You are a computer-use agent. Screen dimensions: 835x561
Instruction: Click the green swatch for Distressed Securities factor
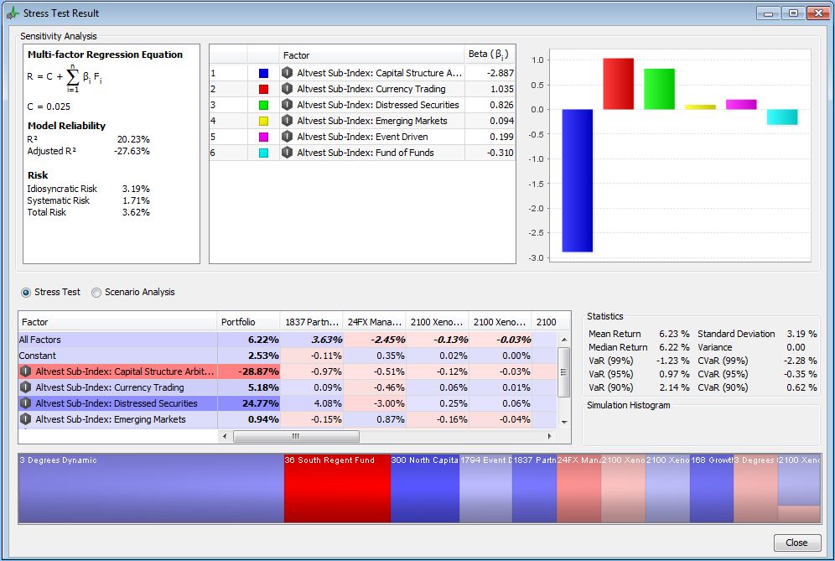click(x=263, y=105)
